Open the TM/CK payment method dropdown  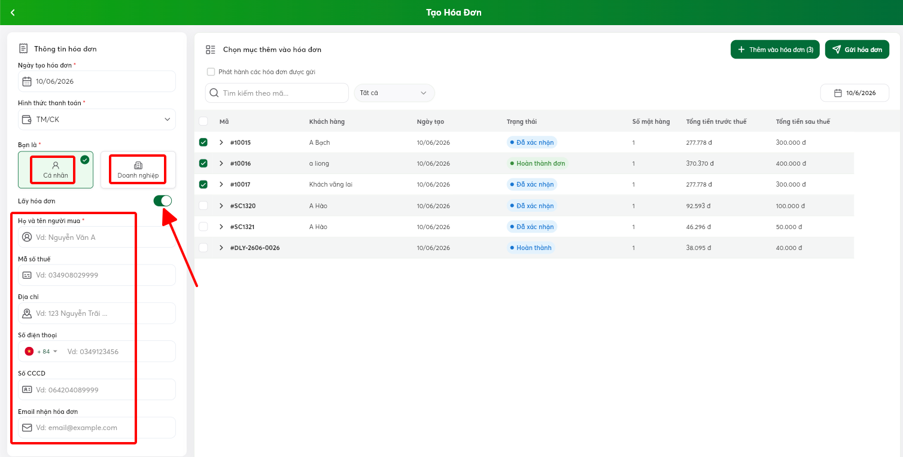[97, 120]
